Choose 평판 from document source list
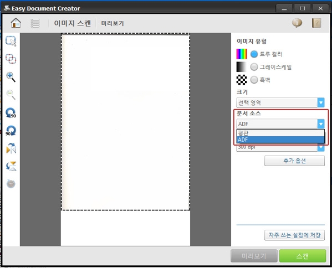 [x=280, y=133]
